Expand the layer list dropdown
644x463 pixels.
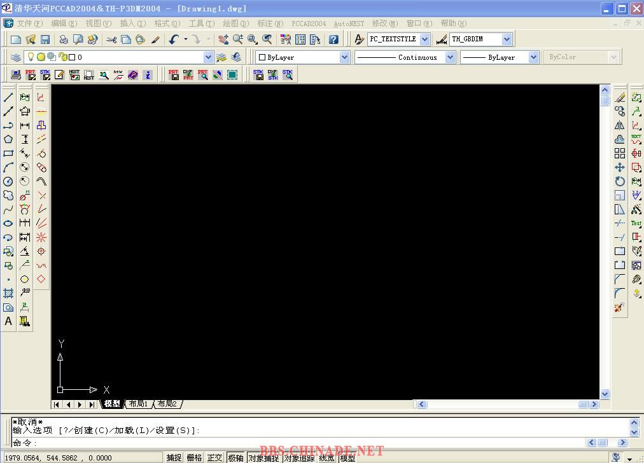tap(208, 57)
